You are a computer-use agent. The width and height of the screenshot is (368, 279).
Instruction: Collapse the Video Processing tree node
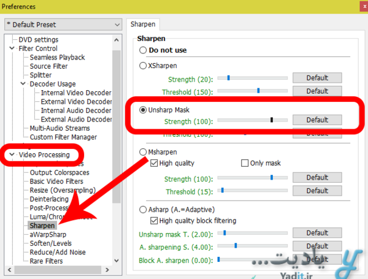(12, 155)
